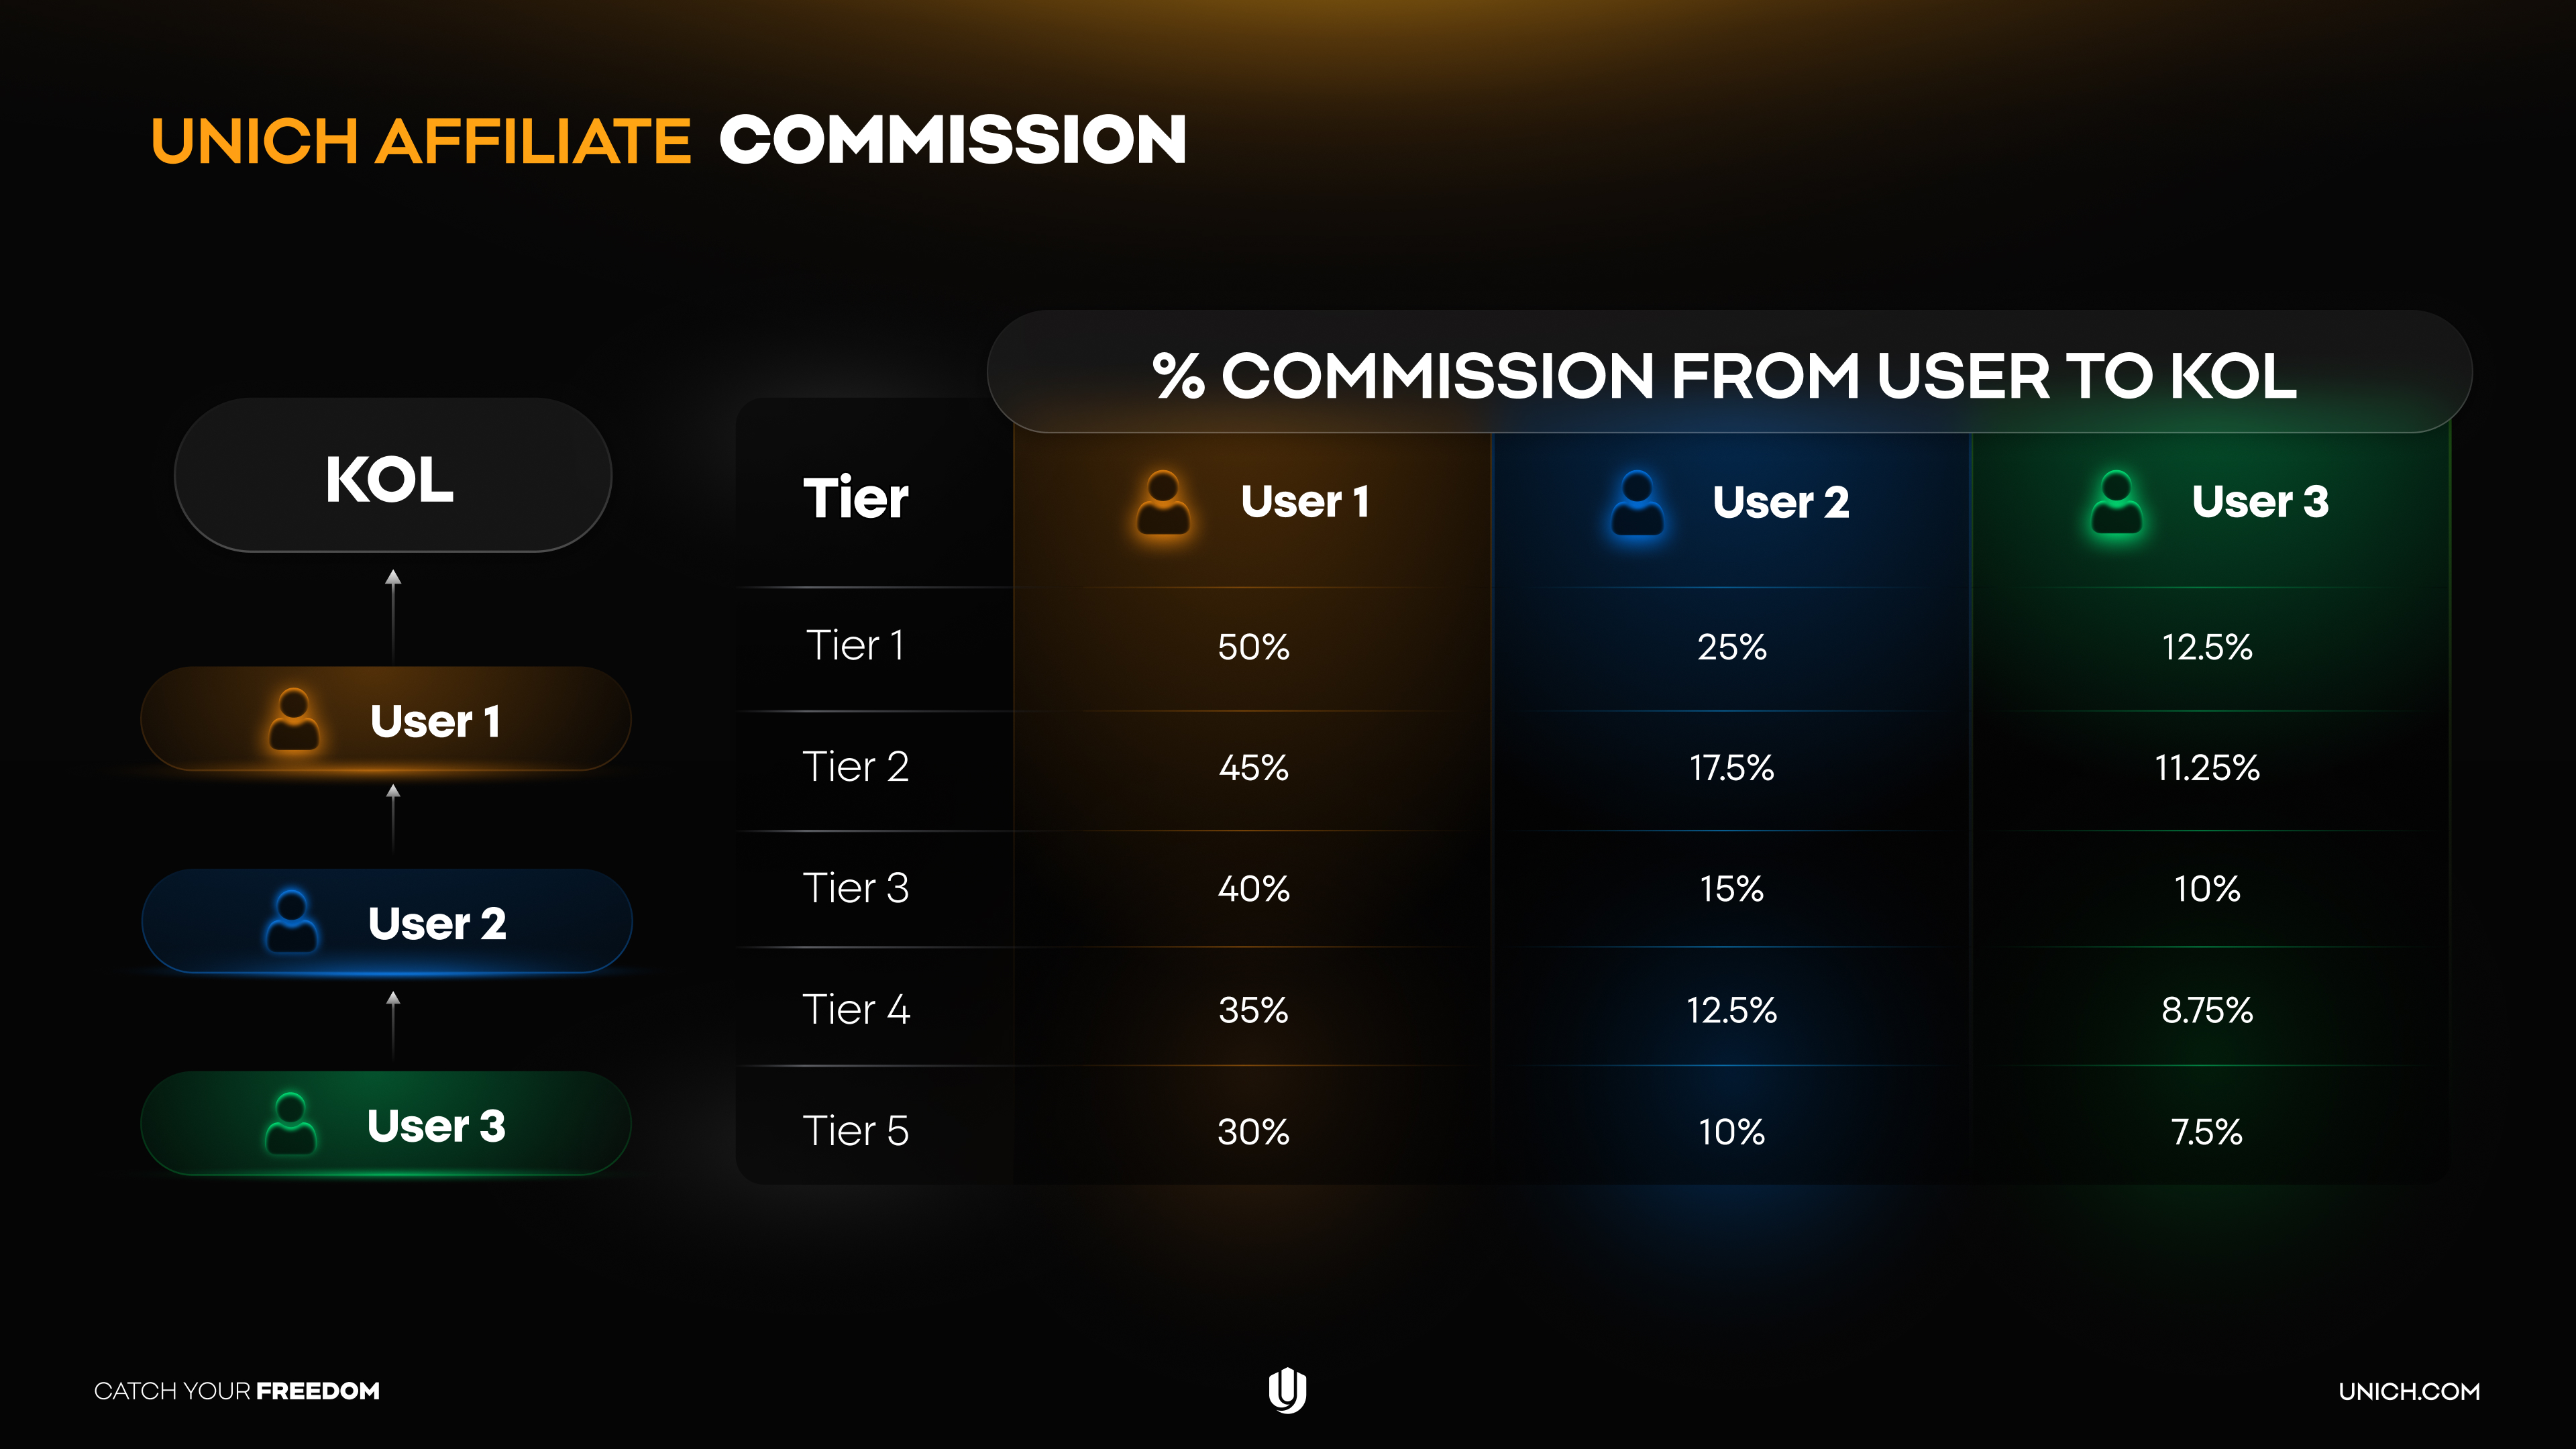Click the green person icon in the left User 3 pill
2576x1449 pixels.
click(290, 1124)
